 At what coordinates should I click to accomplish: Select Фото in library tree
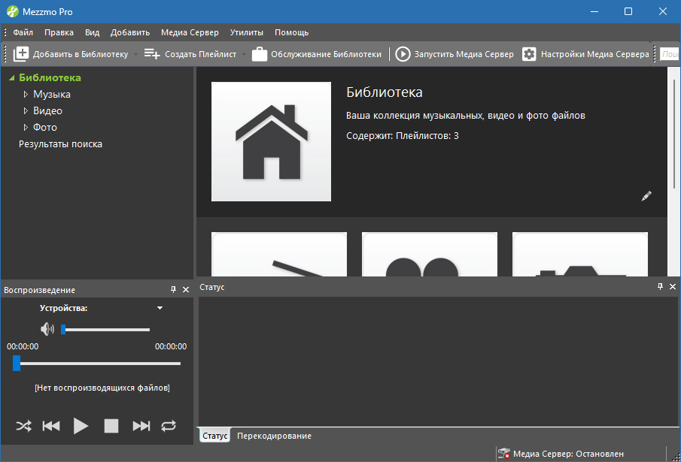coord(45,128)
